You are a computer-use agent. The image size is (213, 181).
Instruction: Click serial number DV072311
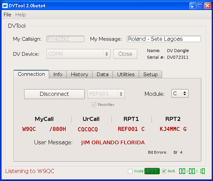coord(178,57)
